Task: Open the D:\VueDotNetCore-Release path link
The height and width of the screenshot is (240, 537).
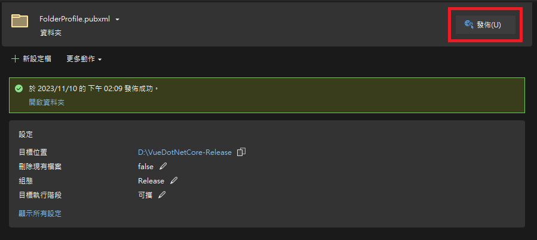Action: 185,152
